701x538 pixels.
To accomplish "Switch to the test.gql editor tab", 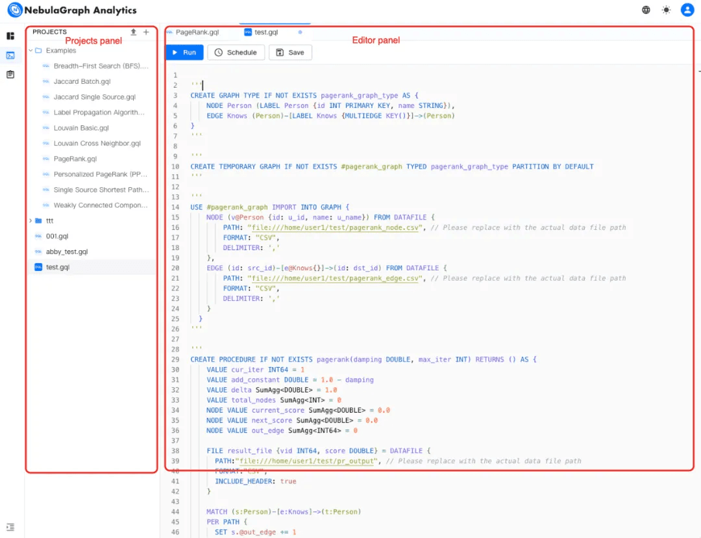I will point(266,32).
